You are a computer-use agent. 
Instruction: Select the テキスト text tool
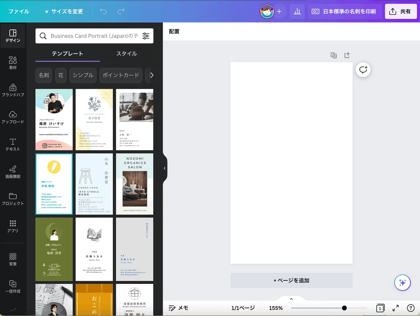[x=13, y=145]
